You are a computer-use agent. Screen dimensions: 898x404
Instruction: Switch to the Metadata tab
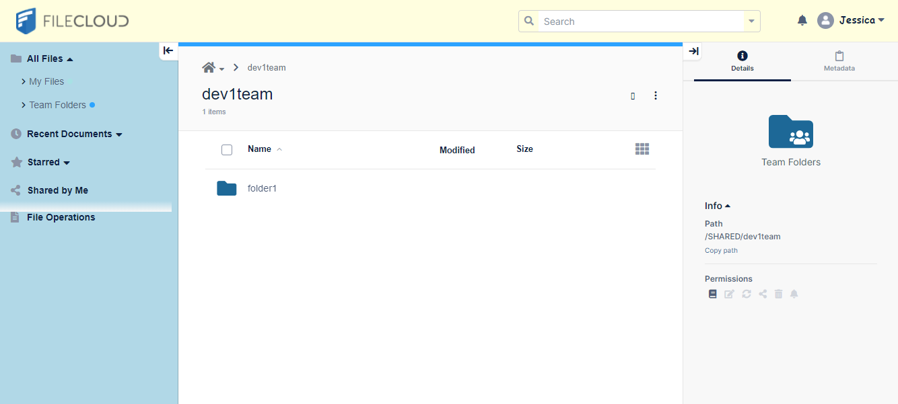tap(839, 61)
